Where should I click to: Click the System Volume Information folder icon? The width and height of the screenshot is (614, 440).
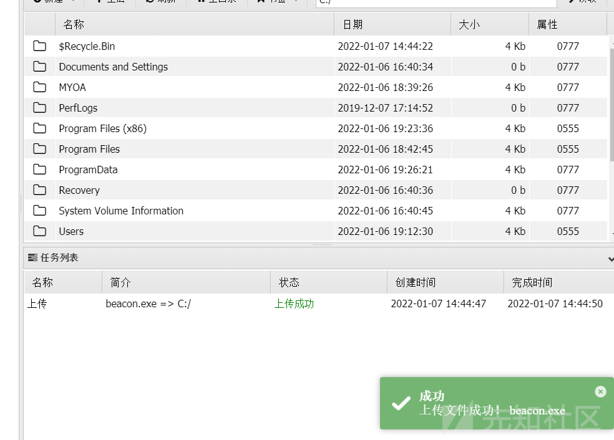pyautogui.click(x=39, y=211)
